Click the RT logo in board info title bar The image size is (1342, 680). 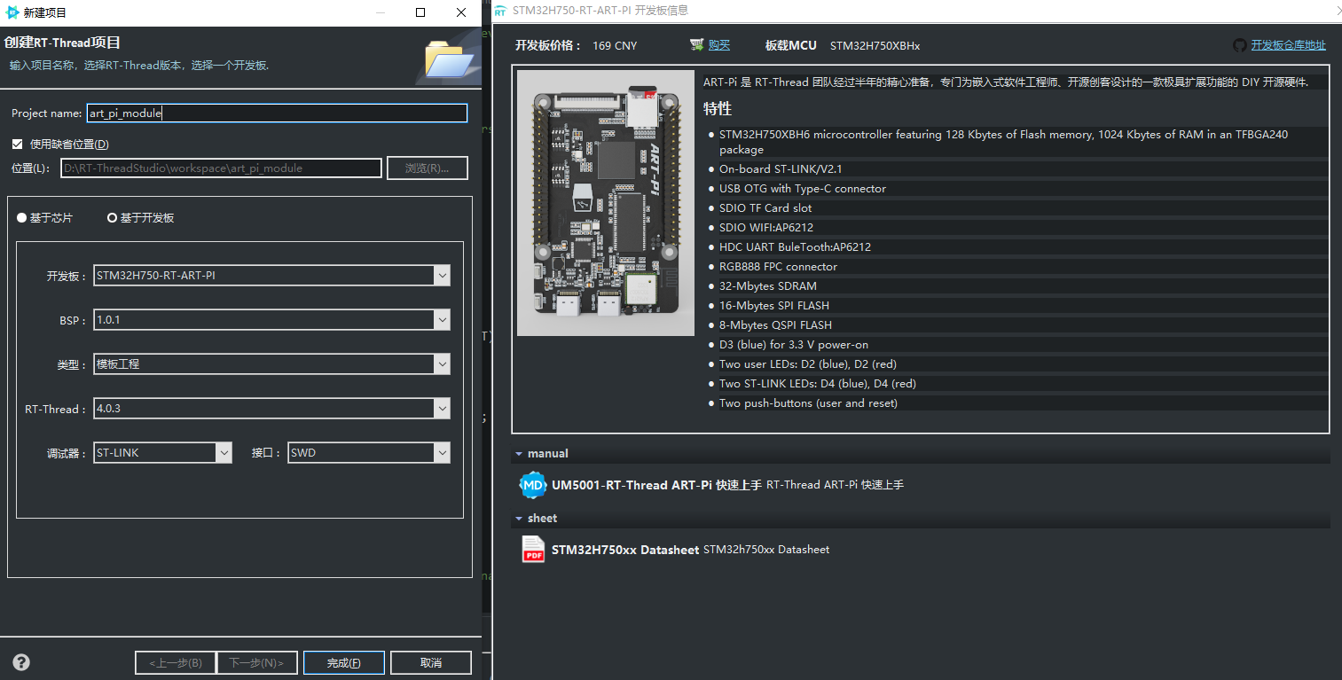tap(501, 11)
